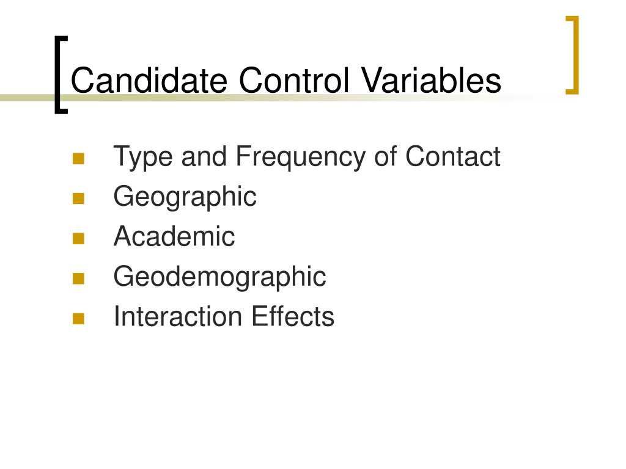The width and height of the screenshot is (626, 469).
Task: Click the gold bullet marker beside 'Academic'
Action: coord(79,239)
